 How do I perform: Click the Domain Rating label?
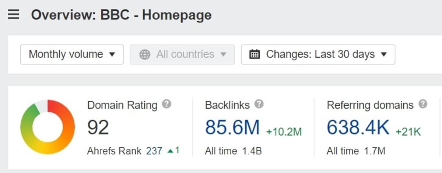point(122,105)
